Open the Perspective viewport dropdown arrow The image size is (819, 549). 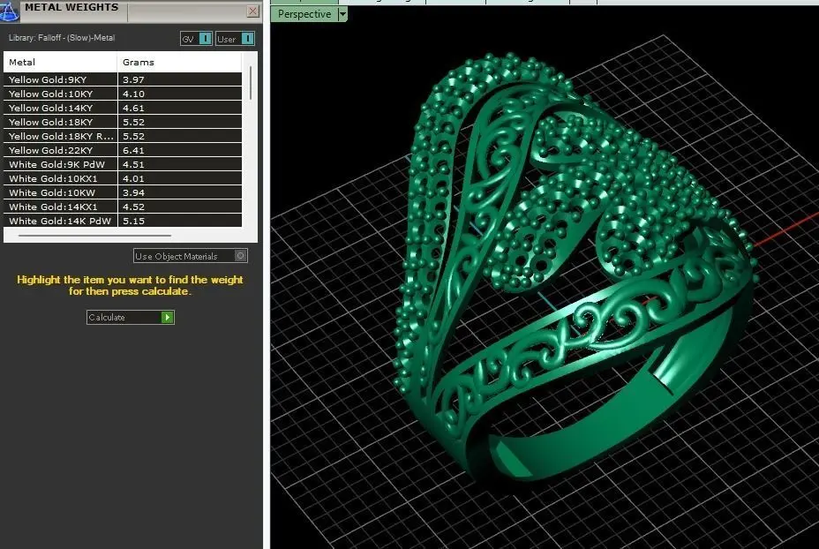click(x=342, y=14)
